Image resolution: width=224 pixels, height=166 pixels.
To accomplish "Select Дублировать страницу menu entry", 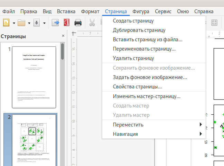I will [x=139, y=30].
